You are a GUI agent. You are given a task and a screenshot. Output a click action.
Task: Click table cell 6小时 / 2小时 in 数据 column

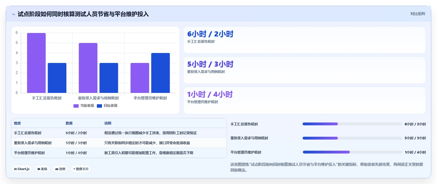[x=76, y=133]
